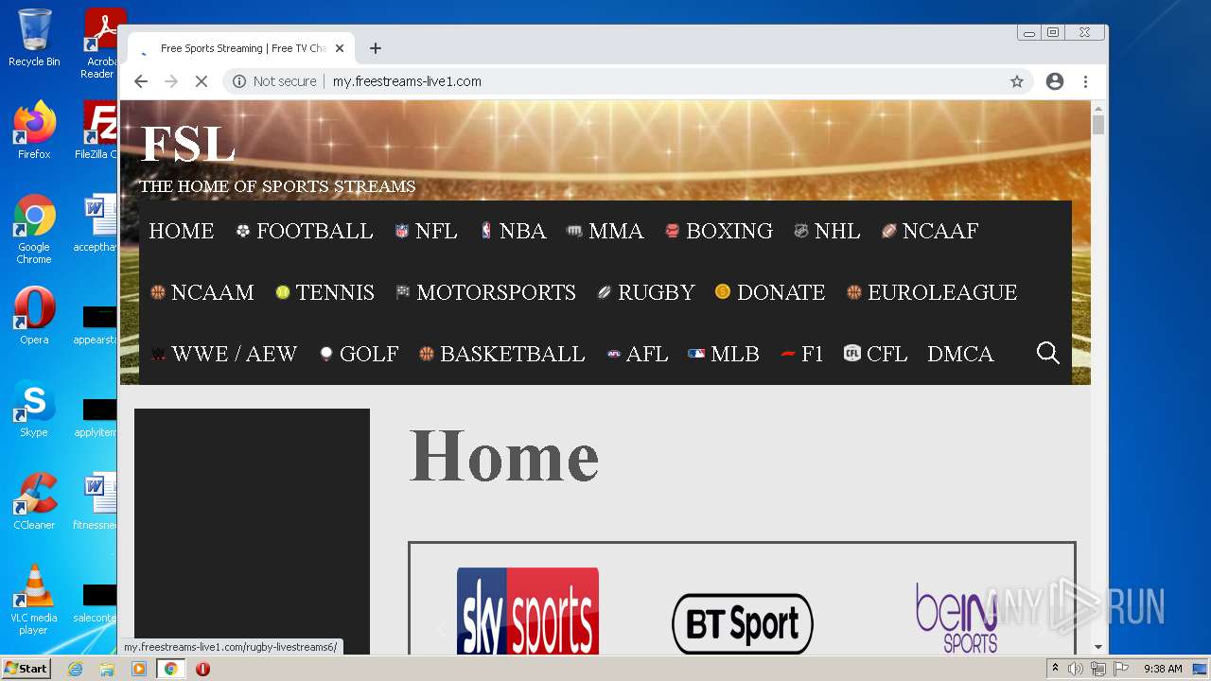Open the Sky Sports channel logo
Viewport: 1211px width, 681px height.
point(528,611)
